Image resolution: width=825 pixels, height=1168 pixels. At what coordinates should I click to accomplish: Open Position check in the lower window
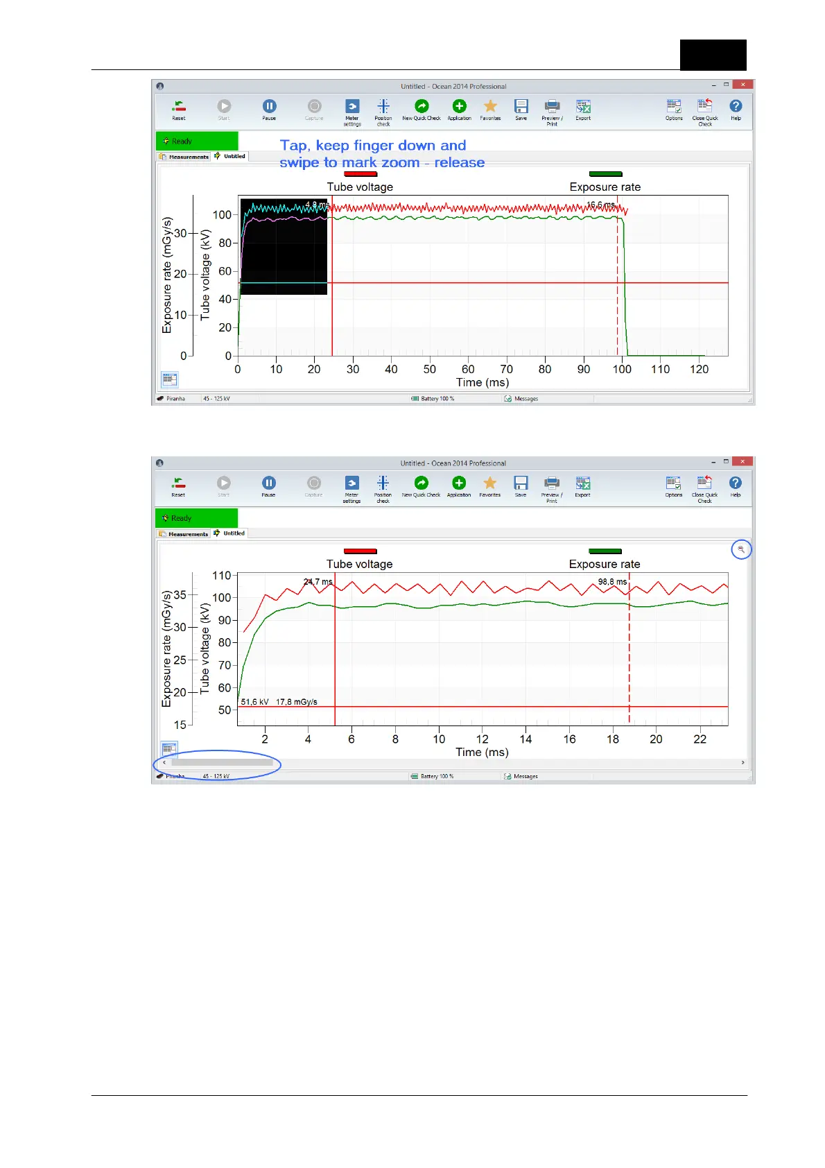coord(383,489)
